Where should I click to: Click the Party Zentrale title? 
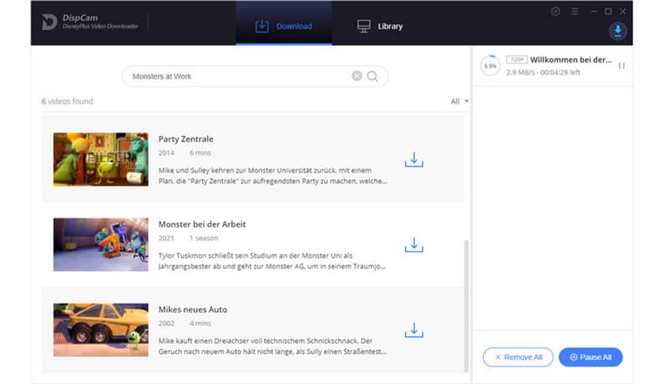186,139
